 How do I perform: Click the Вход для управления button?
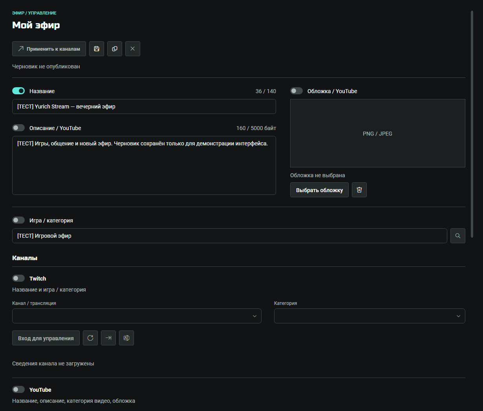point(46,338)
